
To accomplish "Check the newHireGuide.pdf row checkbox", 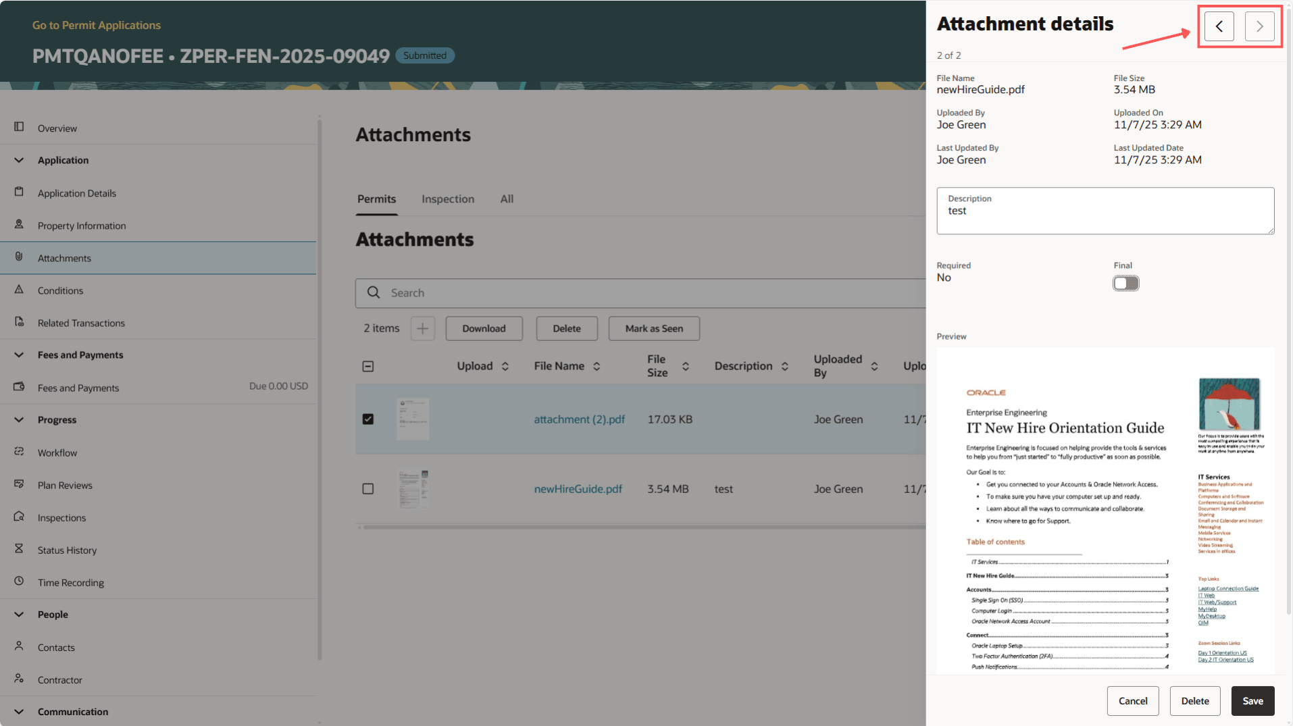I will pyautogui.click(x=368, y=488).
